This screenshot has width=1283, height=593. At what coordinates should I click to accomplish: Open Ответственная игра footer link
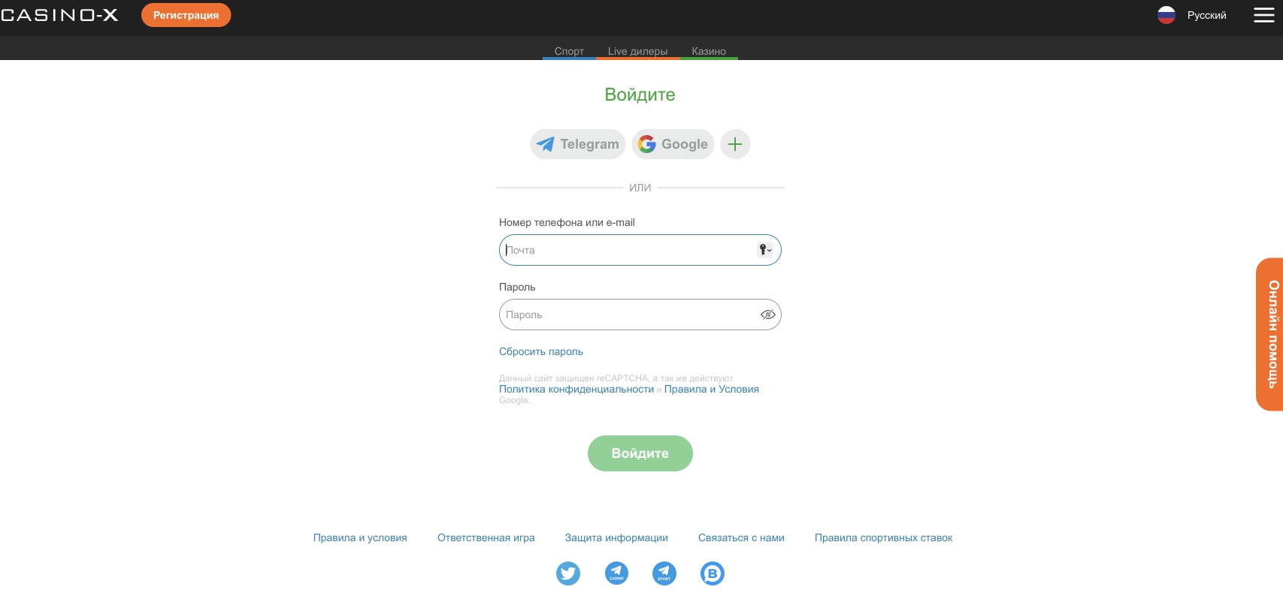click(x=486, y=537)
